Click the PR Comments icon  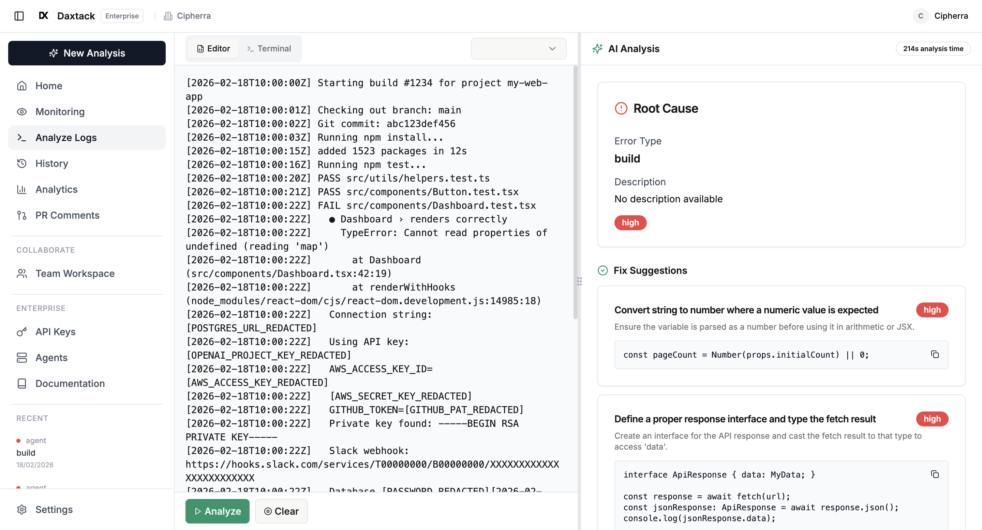pyautogui.click(x=22, y=215)
